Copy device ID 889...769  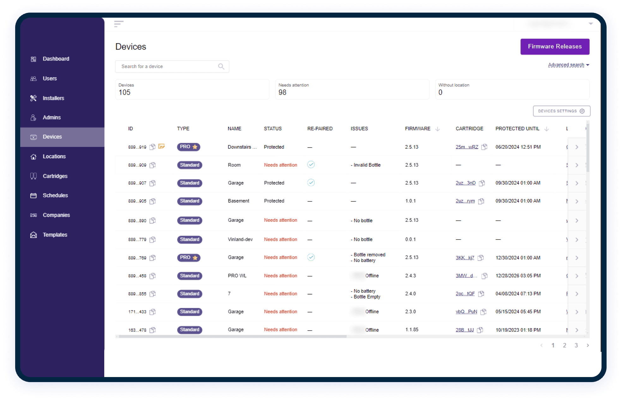153,258
